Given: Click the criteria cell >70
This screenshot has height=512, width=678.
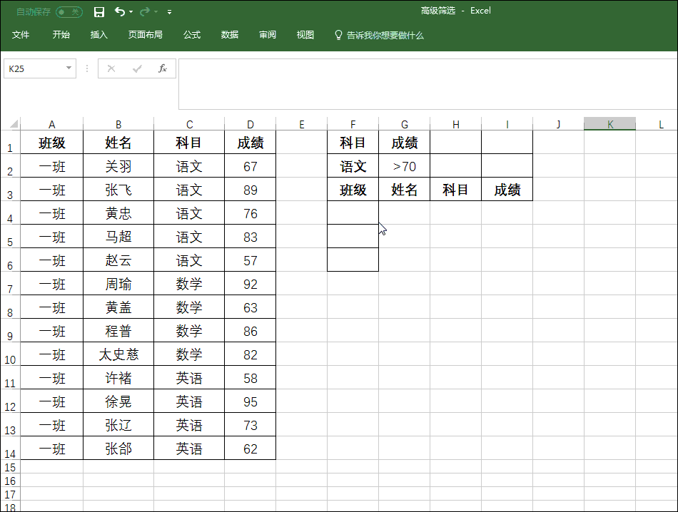Looking at the screenshot, I should (x=404, y=166).
